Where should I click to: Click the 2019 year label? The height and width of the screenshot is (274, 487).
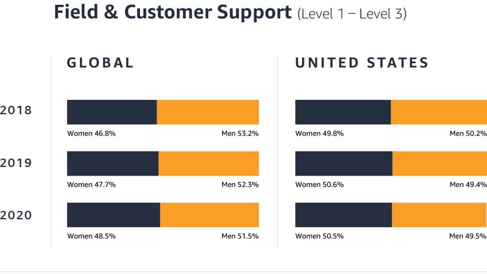point(16,163)
